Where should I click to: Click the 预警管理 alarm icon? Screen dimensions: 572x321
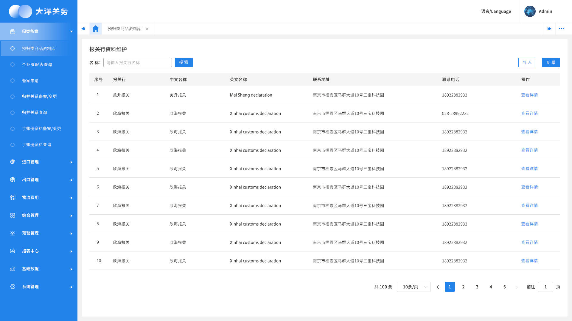[13, 233]
